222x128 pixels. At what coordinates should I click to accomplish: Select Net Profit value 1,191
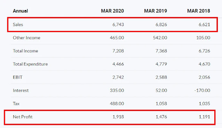[x=204, y=117]
